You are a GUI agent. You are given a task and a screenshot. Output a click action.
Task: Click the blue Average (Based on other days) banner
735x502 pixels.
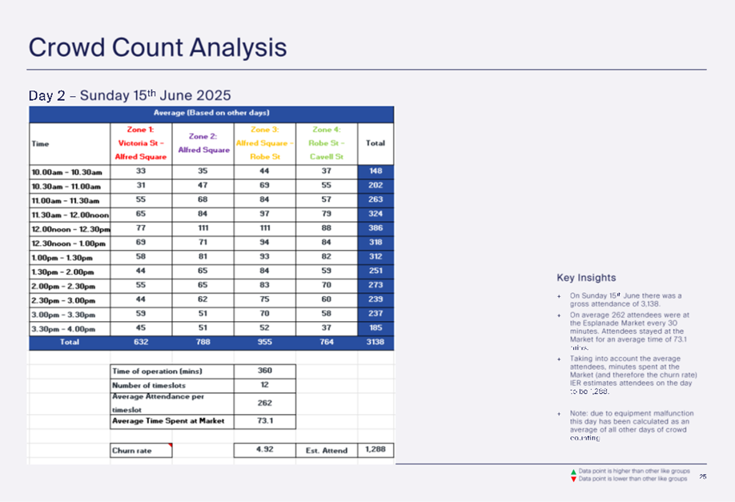coord(211,113)
